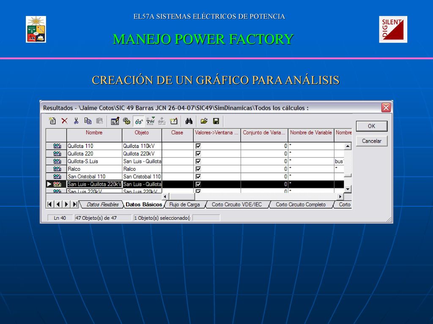
Task: Uncheck the Quillota 220 Valores checkbox
Action: (198, 154)
